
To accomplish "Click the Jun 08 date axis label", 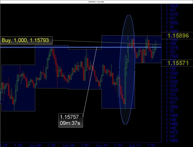I will point(35,145).
